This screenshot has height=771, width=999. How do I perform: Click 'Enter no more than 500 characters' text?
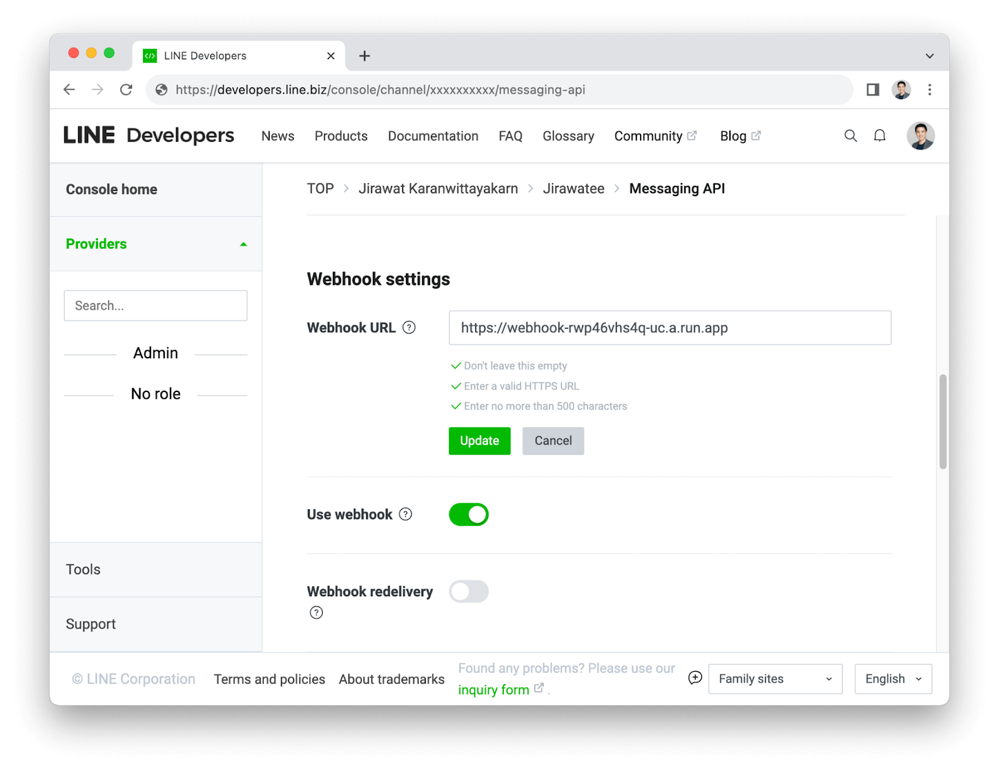[545, 406]
